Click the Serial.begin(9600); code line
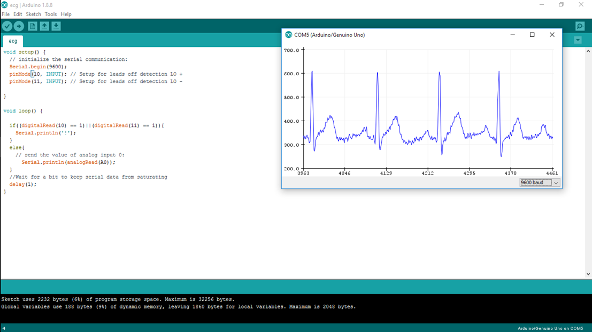The height and width of the screenshot is (332, 592). point(38,67)
